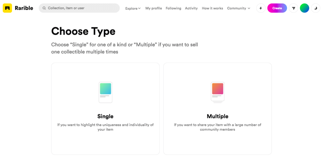Open the How it works link
The image size is (326, 165).
pos(212,8)
